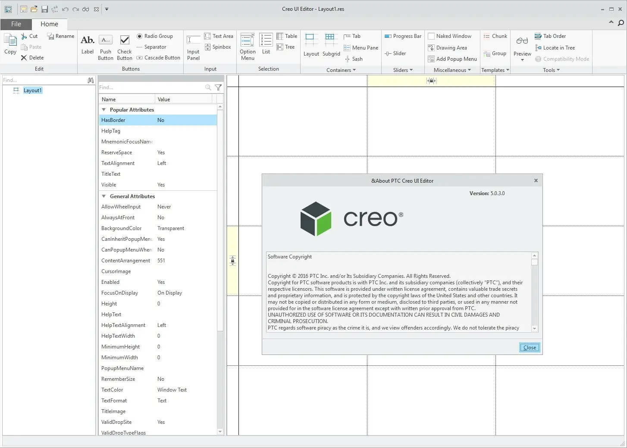Viewport: 627px width, 448px height.
Task: Insert a List component
Action: (x=266, y=44)
